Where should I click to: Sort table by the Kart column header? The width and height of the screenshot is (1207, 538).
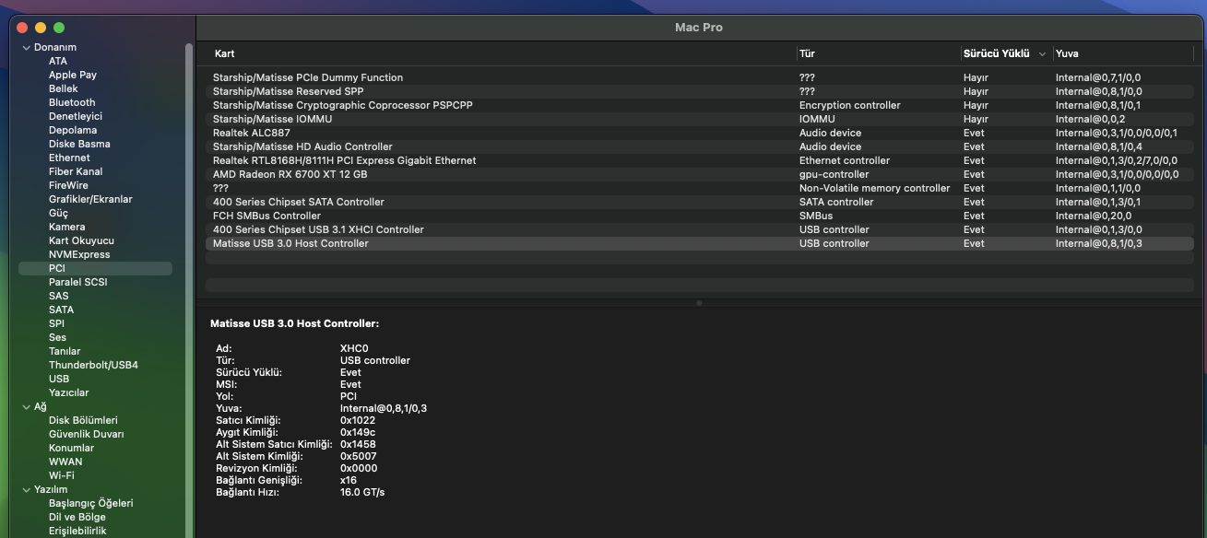click(225, 53)
